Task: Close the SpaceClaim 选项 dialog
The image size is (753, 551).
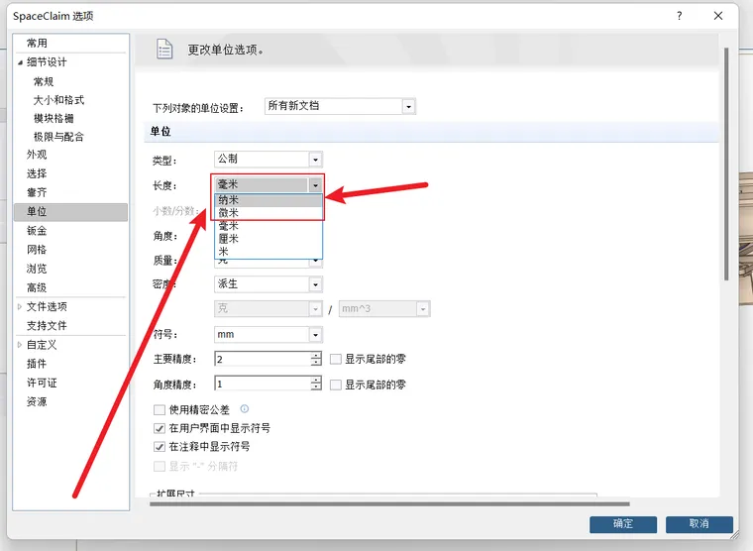Action: 718,16
